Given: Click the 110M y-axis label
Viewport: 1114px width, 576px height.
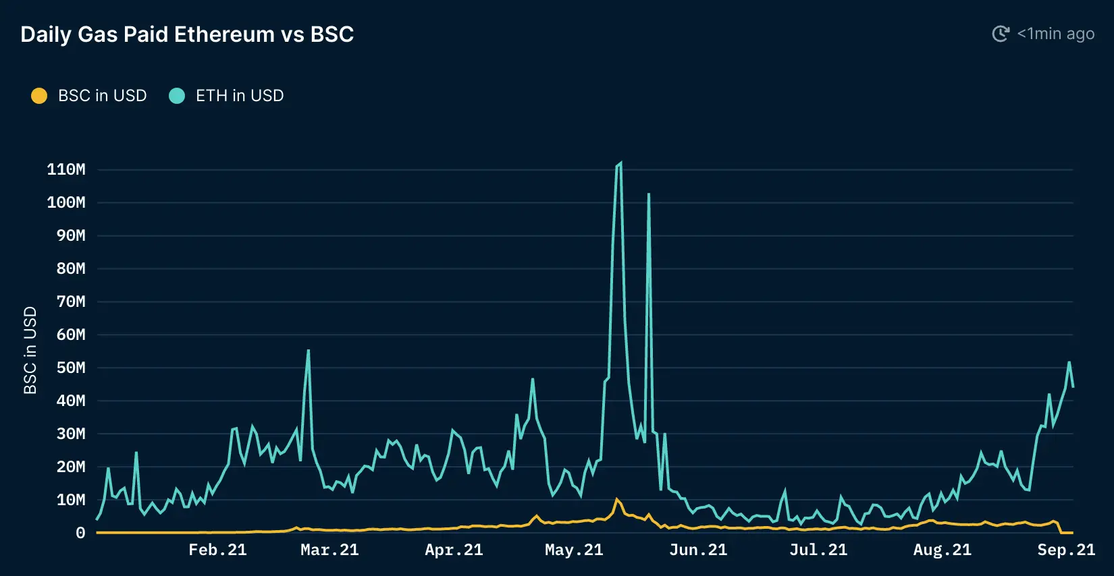Looking at the screenshot, I should click(66, 169).
